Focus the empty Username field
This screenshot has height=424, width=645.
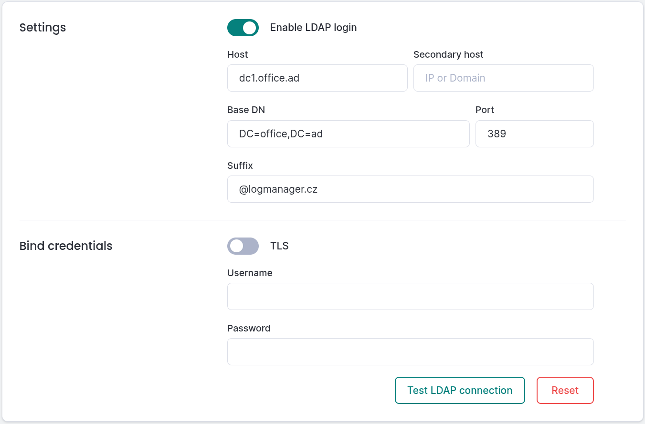(410, 296)
